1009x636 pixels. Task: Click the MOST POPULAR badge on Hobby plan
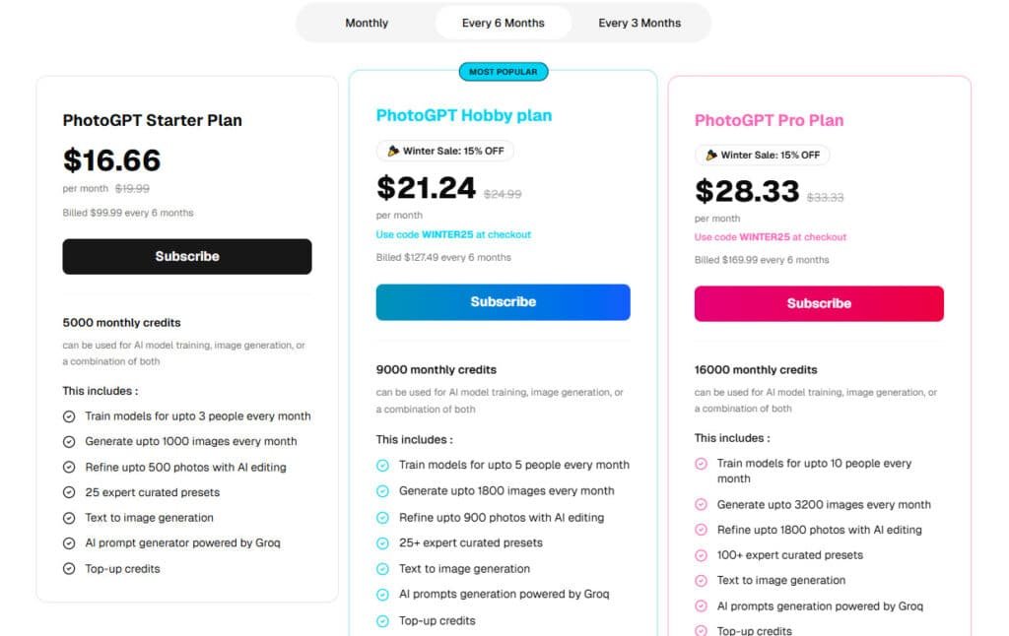(x=504, y=71)
